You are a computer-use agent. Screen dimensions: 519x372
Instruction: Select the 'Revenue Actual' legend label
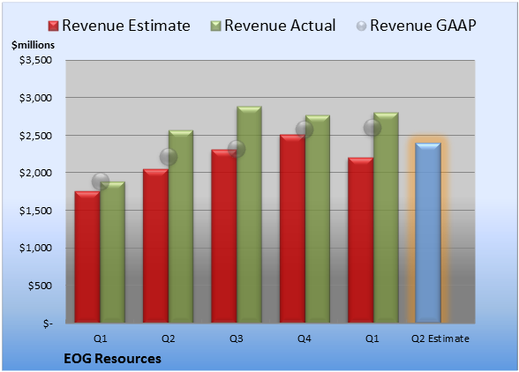click(280, 26)
